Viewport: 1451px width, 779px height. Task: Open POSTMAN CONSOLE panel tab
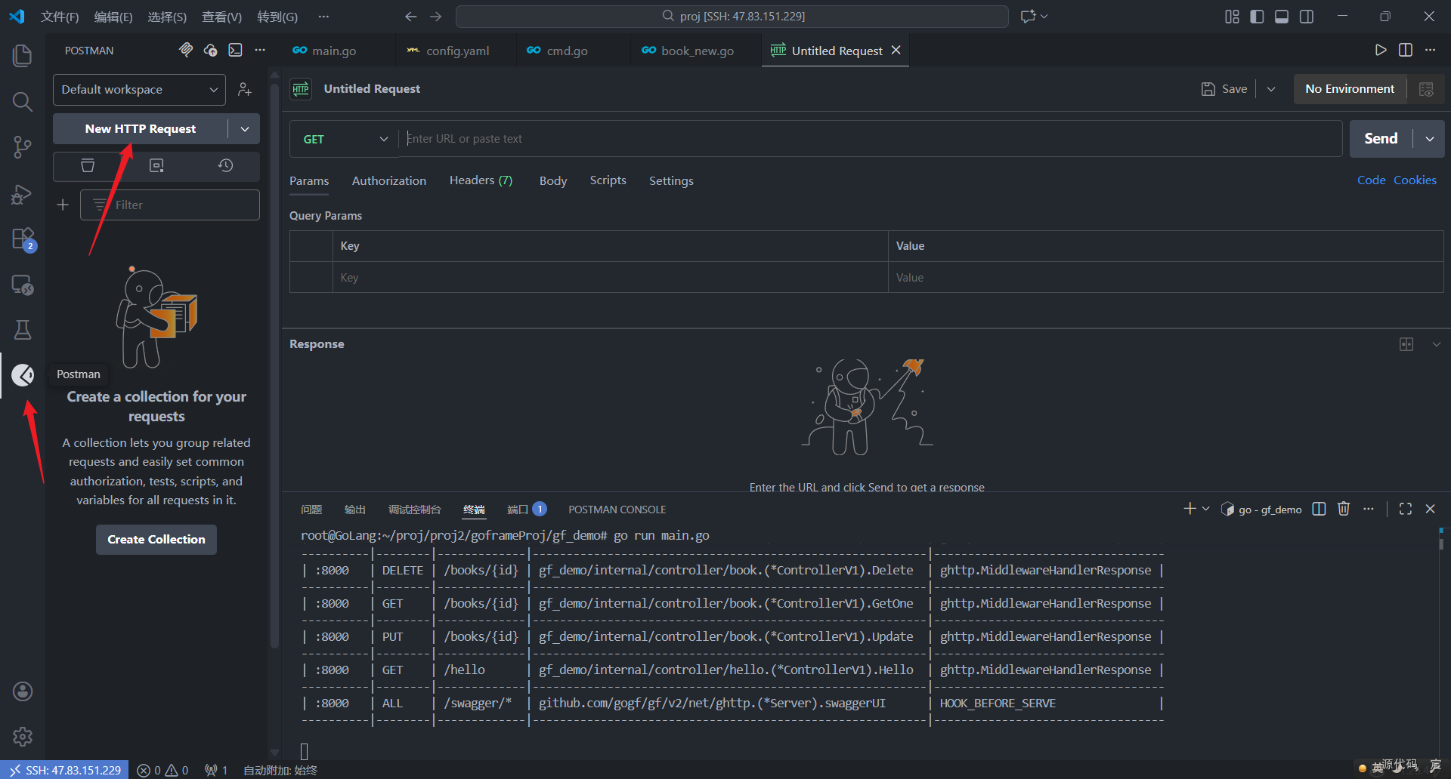617,510
